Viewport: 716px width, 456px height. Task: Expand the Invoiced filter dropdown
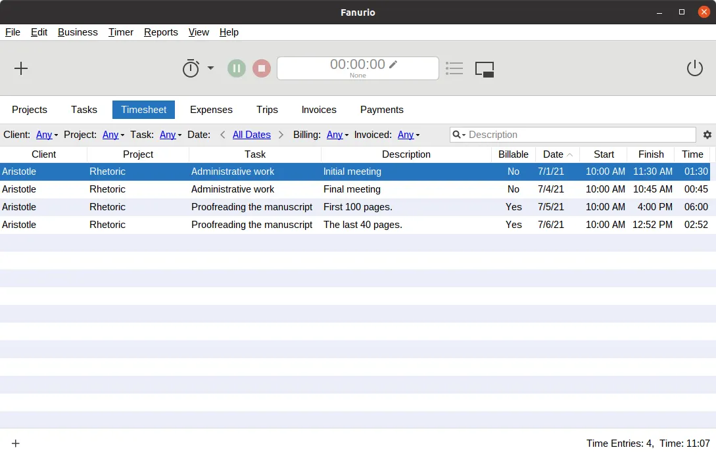pos(408,135)
